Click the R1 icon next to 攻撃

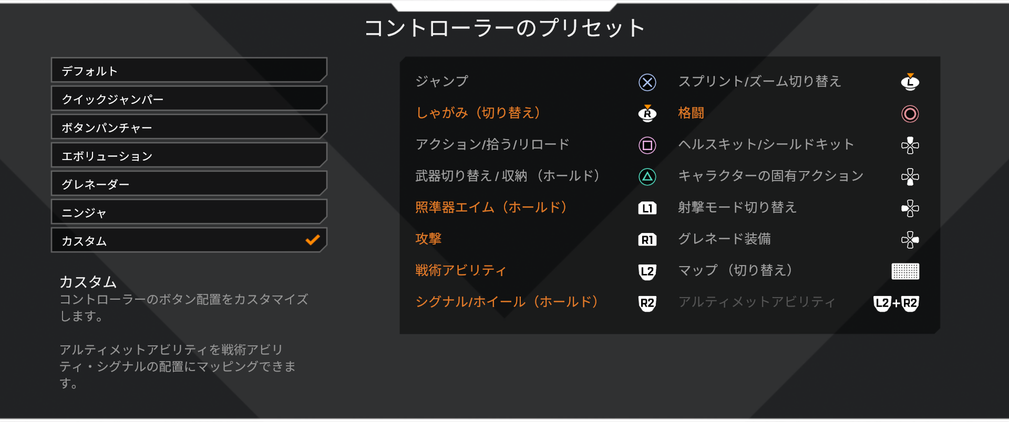tap(647, 240)
